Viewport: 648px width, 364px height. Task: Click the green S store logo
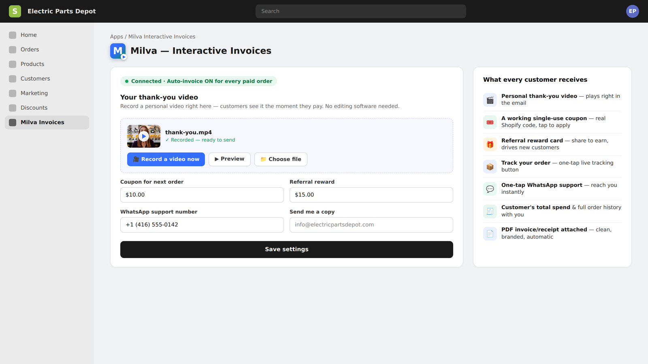coord(15,11)
